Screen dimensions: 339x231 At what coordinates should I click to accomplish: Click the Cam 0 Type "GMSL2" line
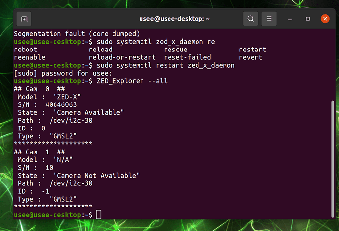point(47,136)
